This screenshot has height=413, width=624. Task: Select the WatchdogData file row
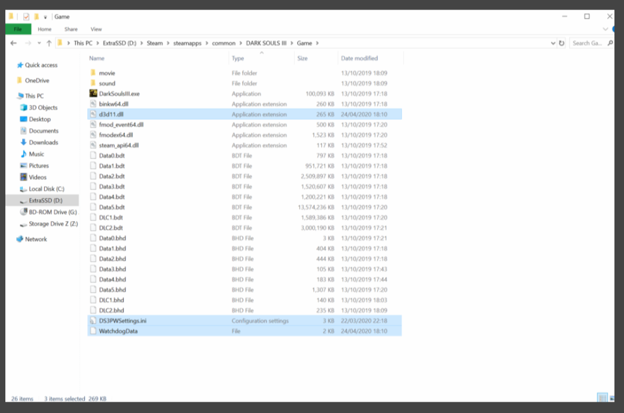click(244, 331)
